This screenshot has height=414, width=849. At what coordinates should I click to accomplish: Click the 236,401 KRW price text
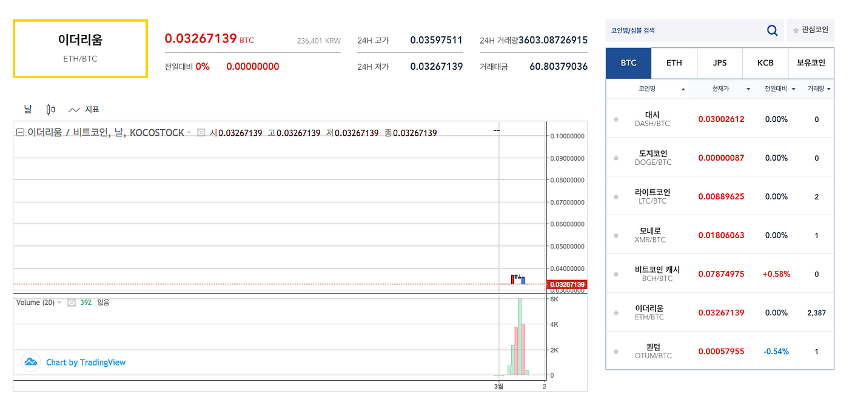point(319,41)
